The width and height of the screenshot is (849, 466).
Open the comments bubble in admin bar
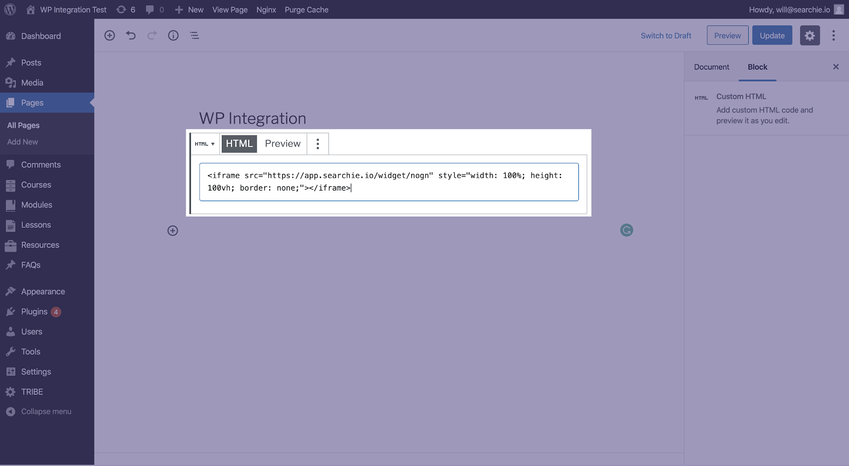[155, 10]
